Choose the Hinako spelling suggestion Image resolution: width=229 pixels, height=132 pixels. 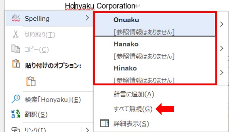(x=155, y=73)
